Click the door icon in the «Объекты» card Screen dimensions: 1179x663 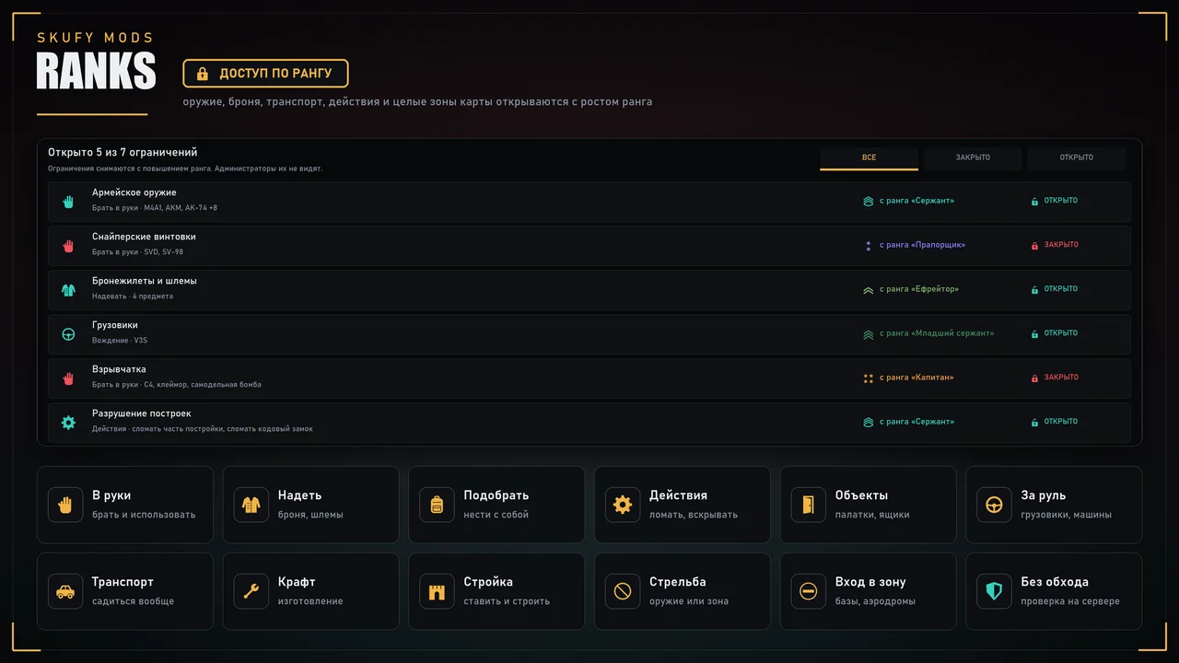[x=809, y=505]
